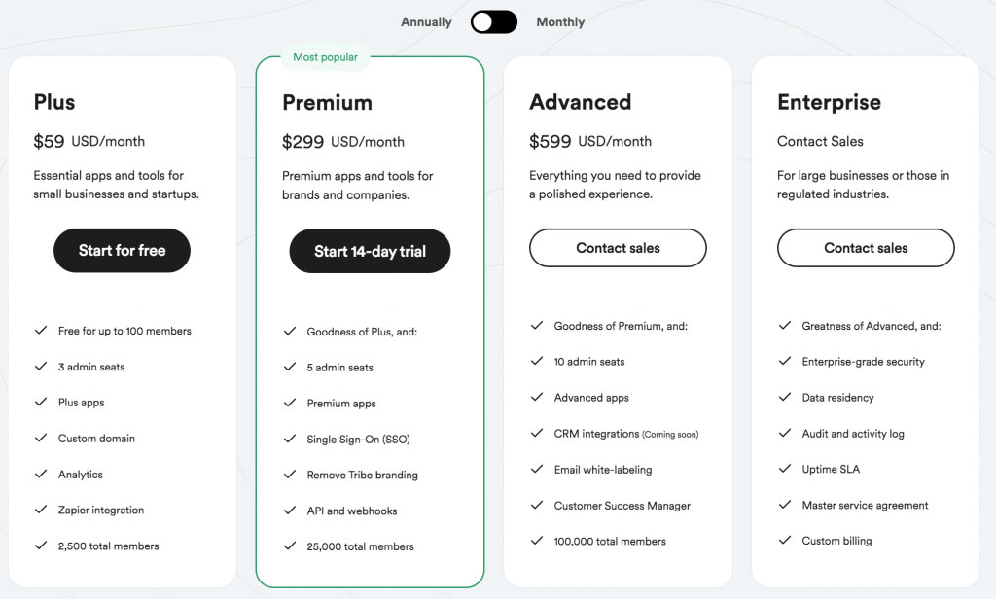The width and height of the screenshot is (996, 599).
Task: Click the checkmark next to Custom domain
Action: pyautogui.click(x=41, y=438)
